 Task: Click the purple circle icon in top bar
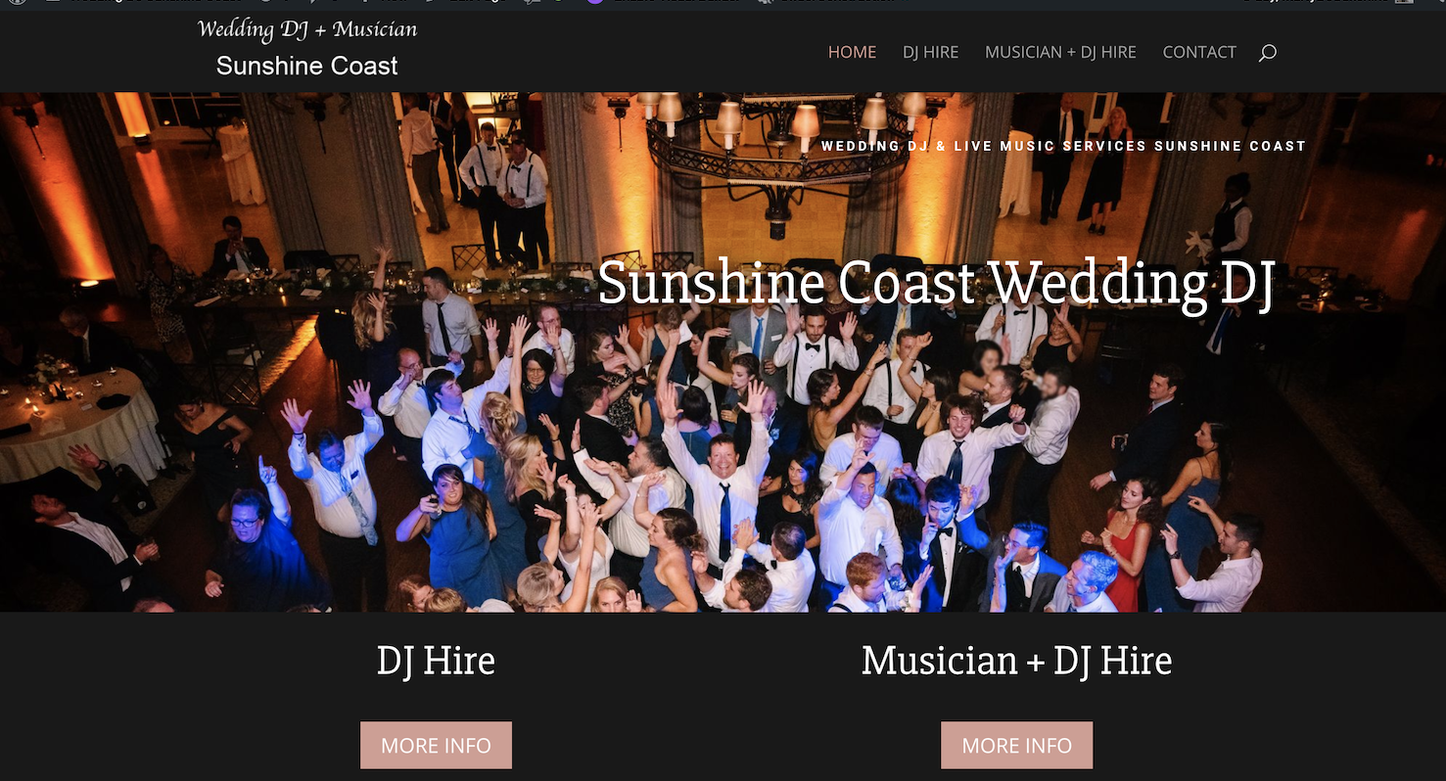tap(594, 2)
